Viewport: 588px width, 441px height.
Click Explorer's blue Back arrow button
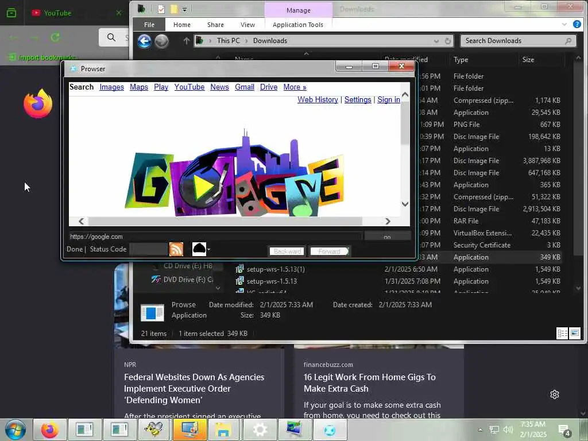pos(144,41)
